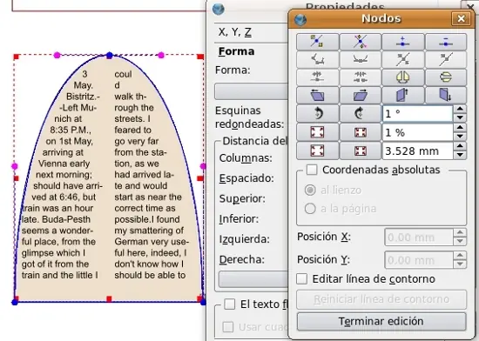Click Posición X up arrow
479x341 pixels.
pyautogui.click(x=460, y=233)
